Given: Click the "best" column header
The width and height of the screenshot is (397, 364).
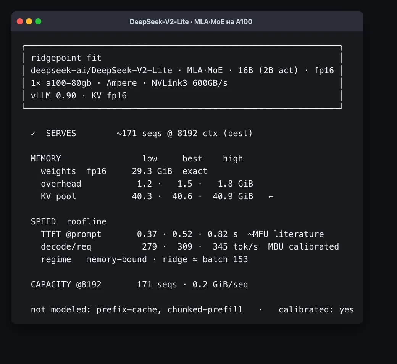Looking at the screenshot, I should pyautogui.click(x=192, y=159).
